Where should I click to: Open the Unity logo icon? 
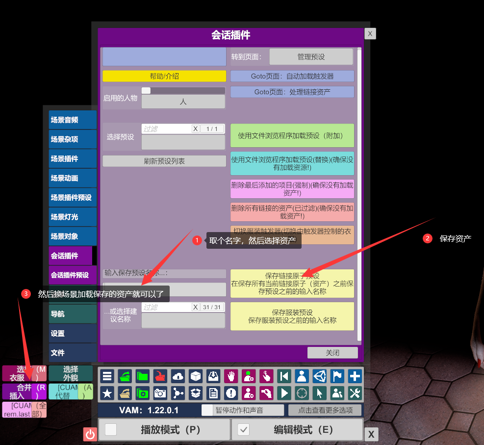pyautogui.click(x=319, y=376)
